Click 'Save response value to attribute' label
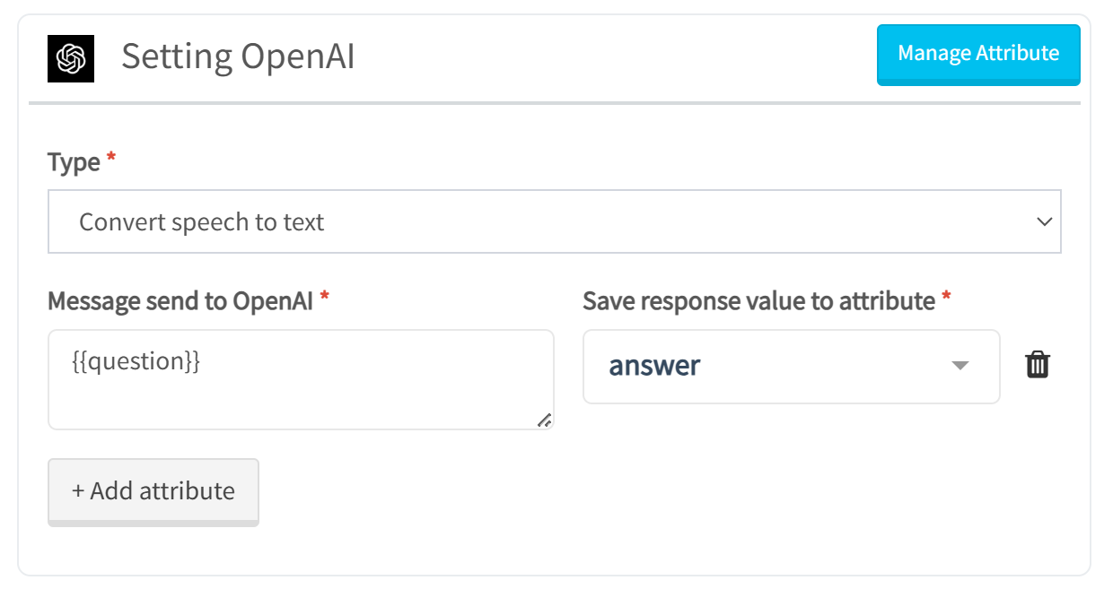The height and width of the screenshot is (589, 1104). tap(759, 301)
